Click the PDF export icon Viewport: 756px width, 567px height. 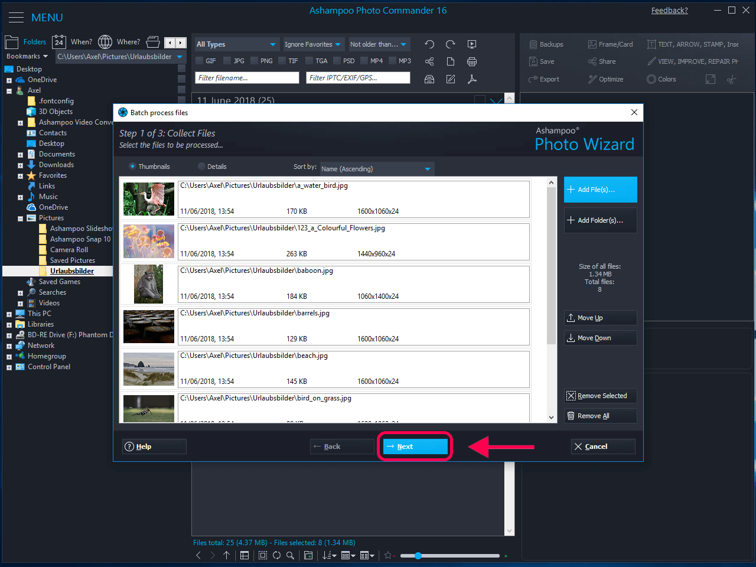coord(472,79)
